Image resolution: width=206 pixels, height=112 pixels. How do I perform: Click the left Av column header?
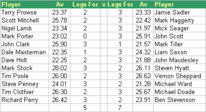[59, 4]
